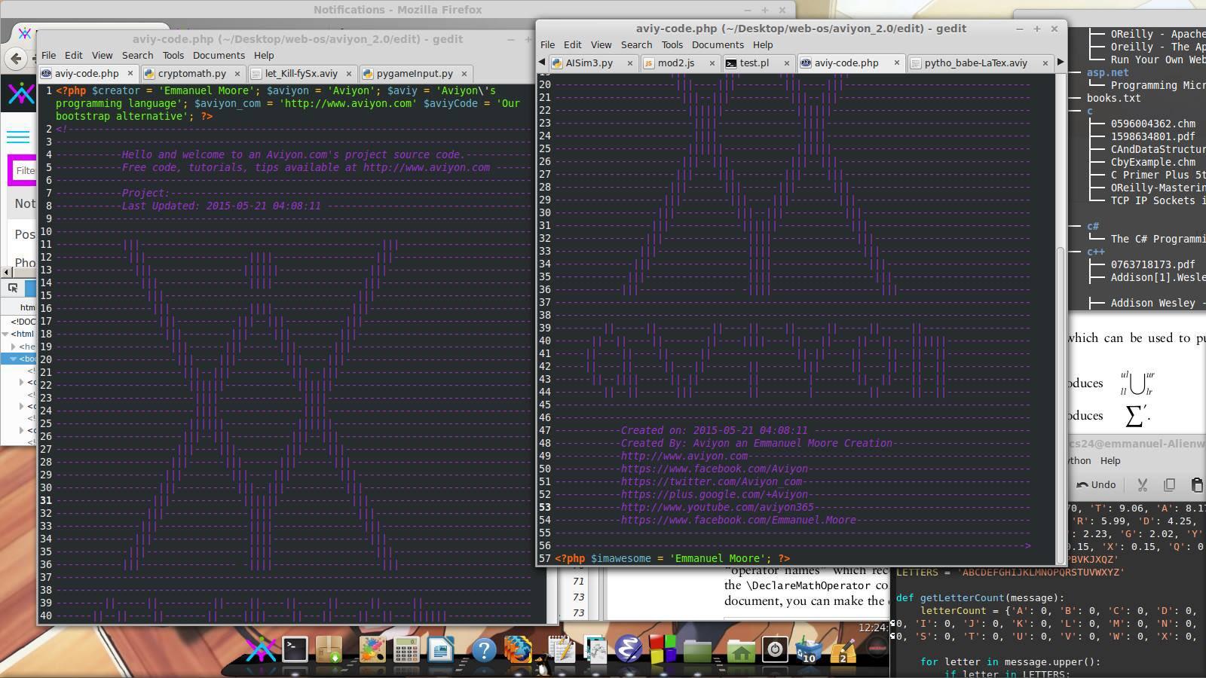Launch Firefox from the dock
The height and width of the screenshot is (678, 1206).
[517, 649]
